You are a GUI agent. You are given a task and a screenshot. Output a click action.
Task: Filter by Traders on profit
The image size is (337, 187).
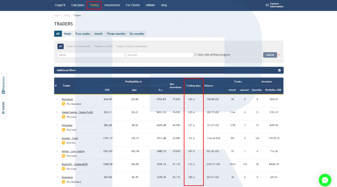click(103, 46)
